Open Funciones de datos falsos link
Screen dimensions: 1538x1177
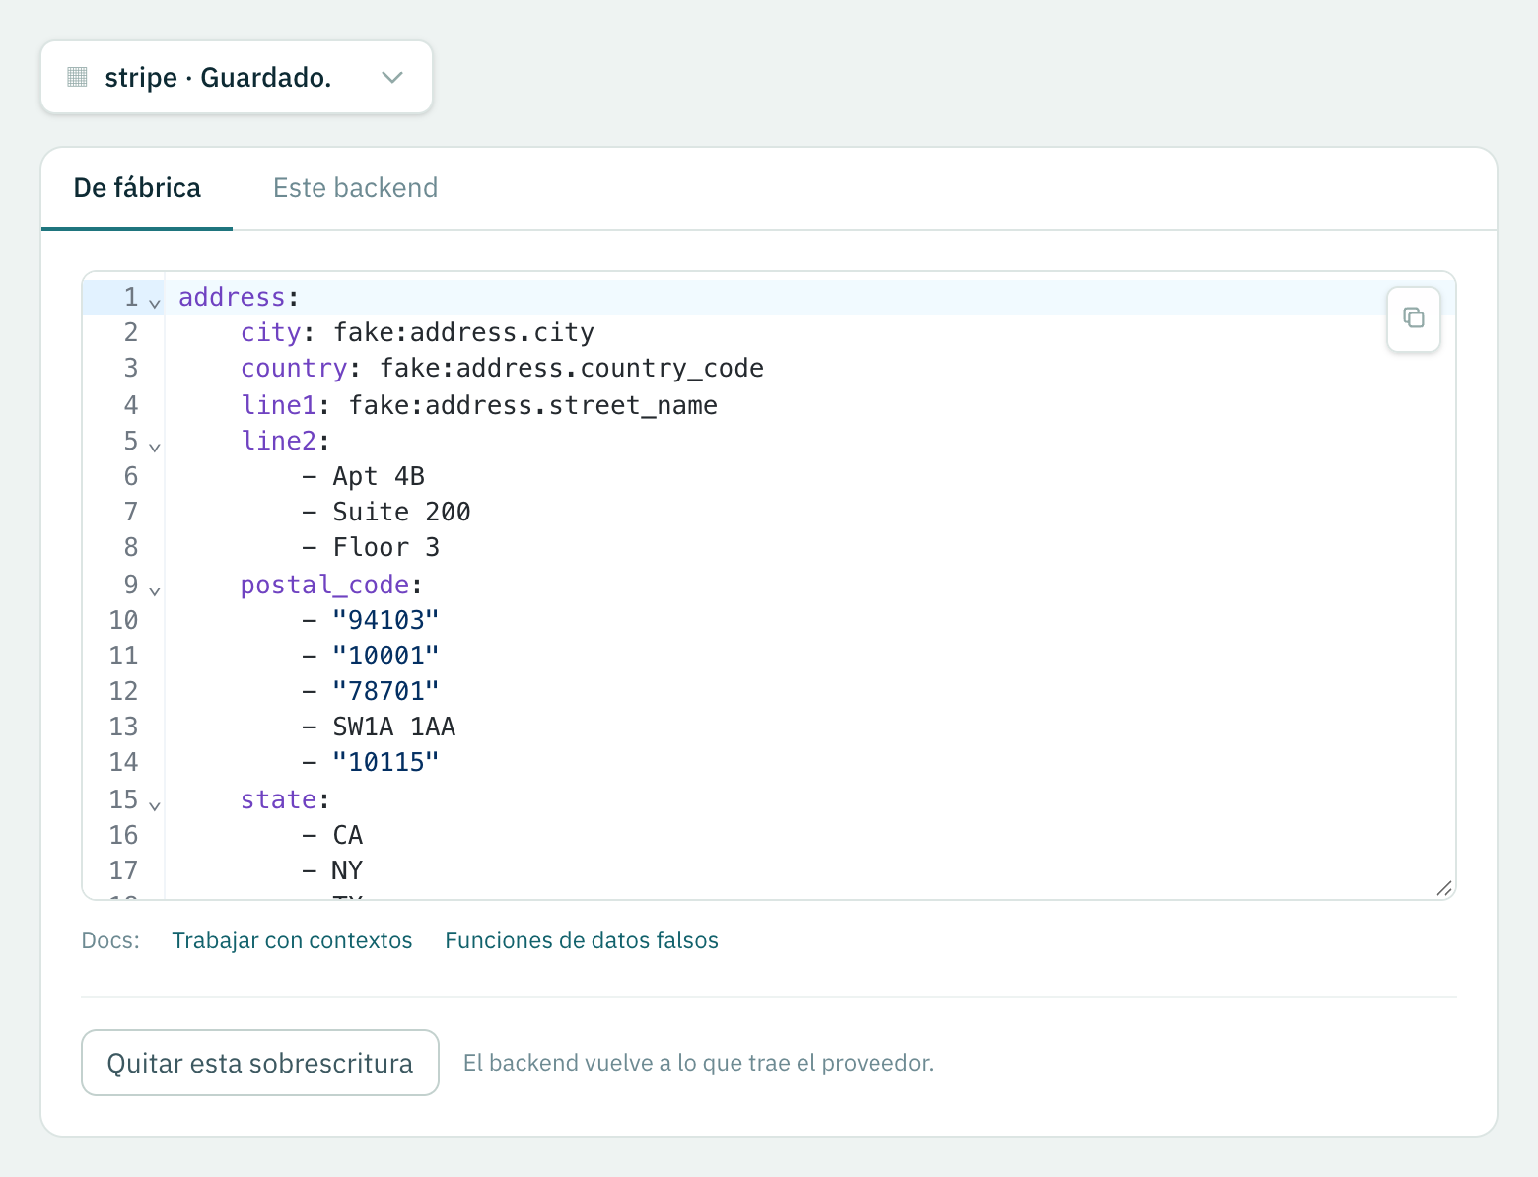pyautogui.click(x=582, y=940)
